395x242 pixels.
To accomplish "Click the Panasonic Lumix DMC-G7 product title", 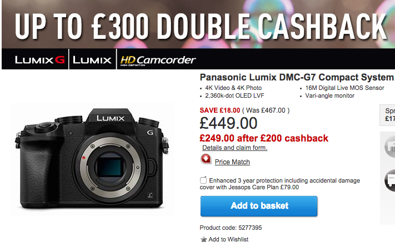I will (x=297, y=77).
